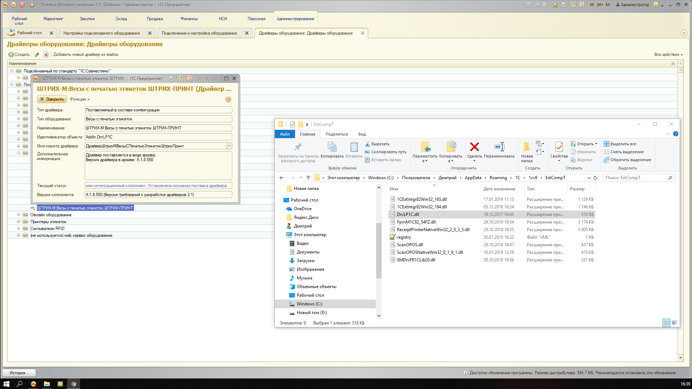Select Windows (C:) in Explorer navigation pane
Image resolution: width=692 pixels, height=389 pixels.
[309, 304]
